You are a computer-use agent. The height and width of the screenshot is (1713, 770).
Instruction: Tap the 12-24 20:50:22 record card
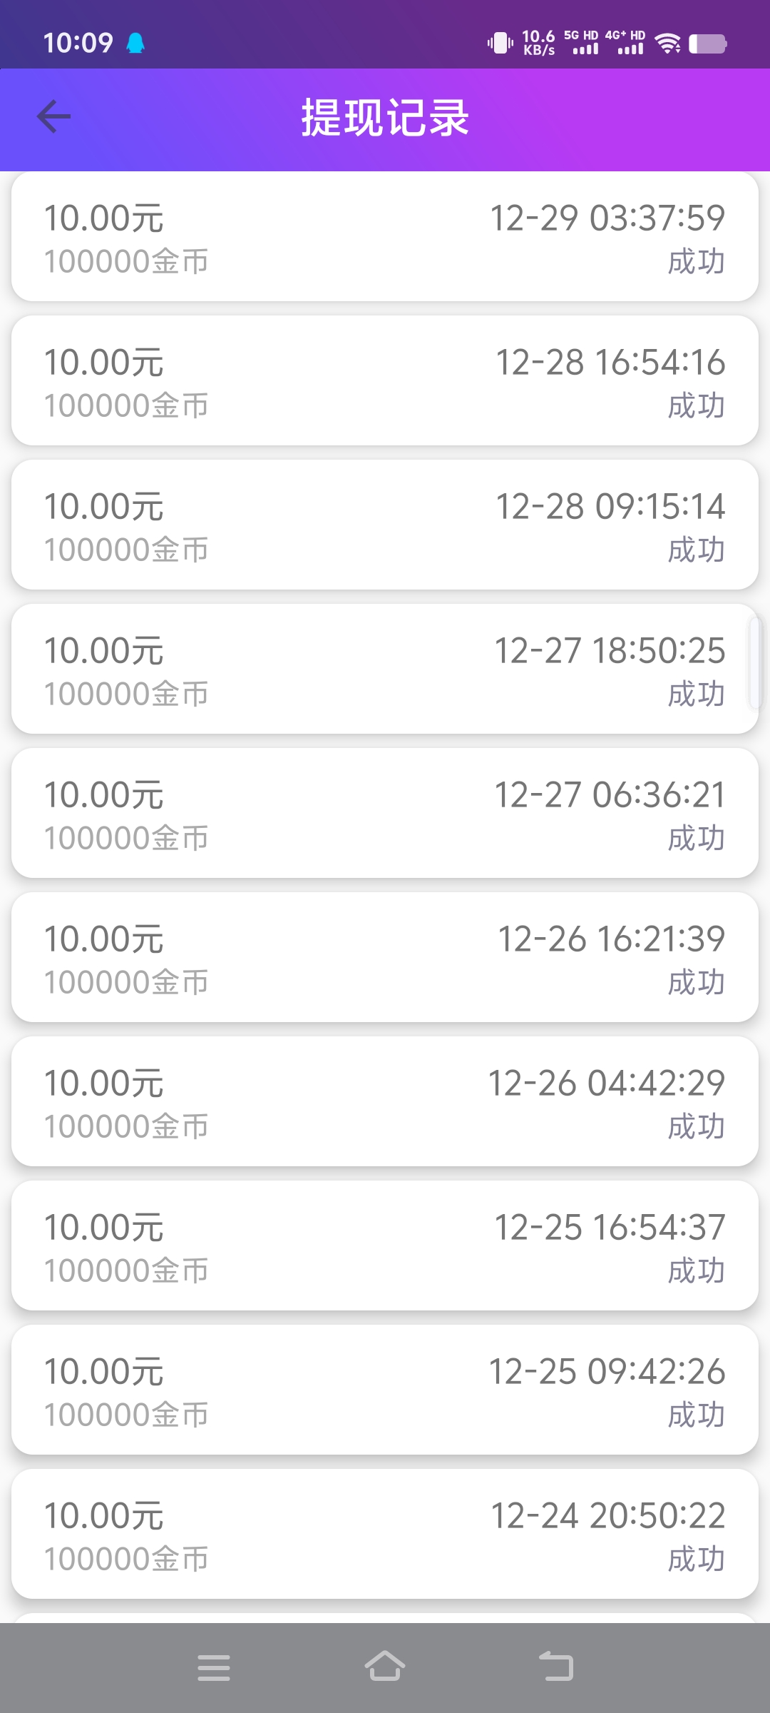(x=385, y=1535)
